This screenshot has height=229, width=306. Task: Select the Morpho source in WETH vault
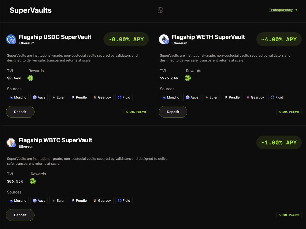171,97
